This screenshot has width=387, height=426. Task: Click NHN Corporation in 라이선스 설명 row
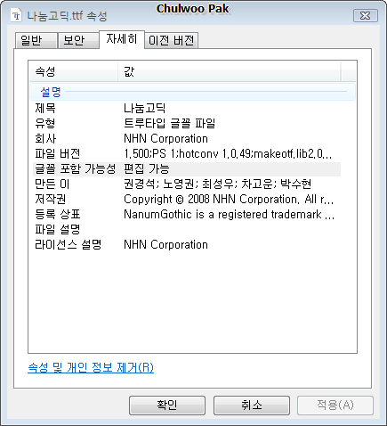click(165, 244)
